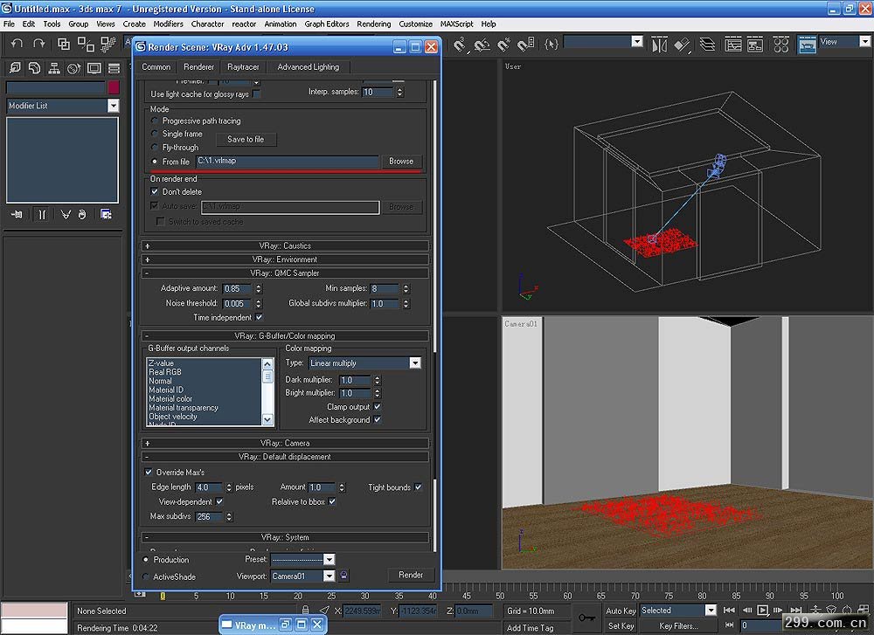
Task: Click the Redo arrow in the main toolbar
Action: tap(39, 44)
